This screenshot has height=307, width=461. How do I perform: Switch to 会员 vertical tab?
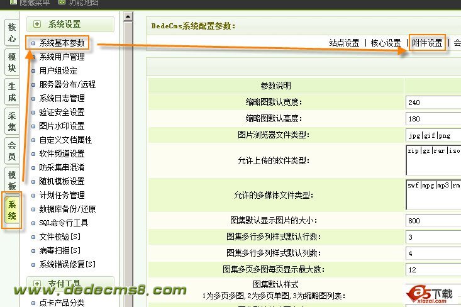coord(12,151)
